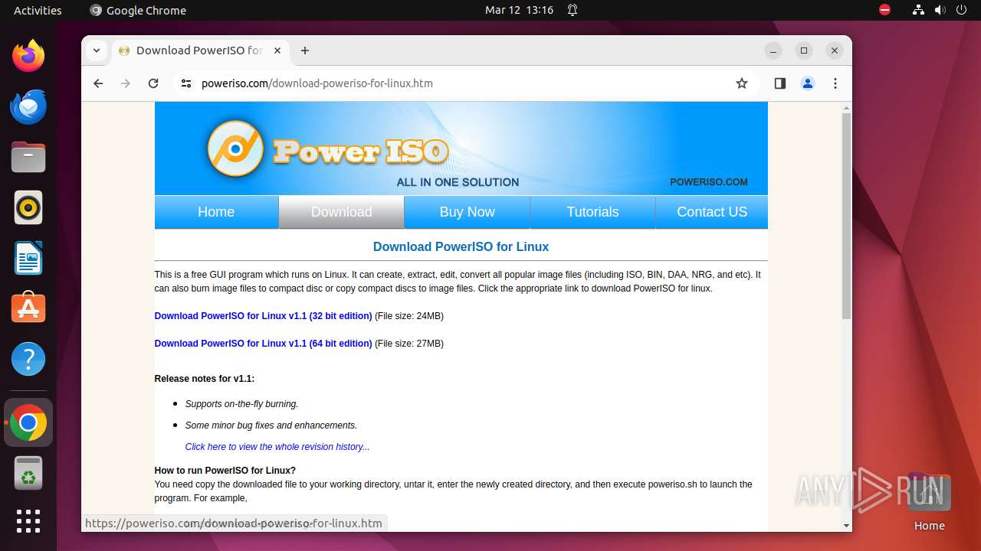Screen dimensions: 981x551
Task: Close the Chrome window
Action: tap(835, 51)
